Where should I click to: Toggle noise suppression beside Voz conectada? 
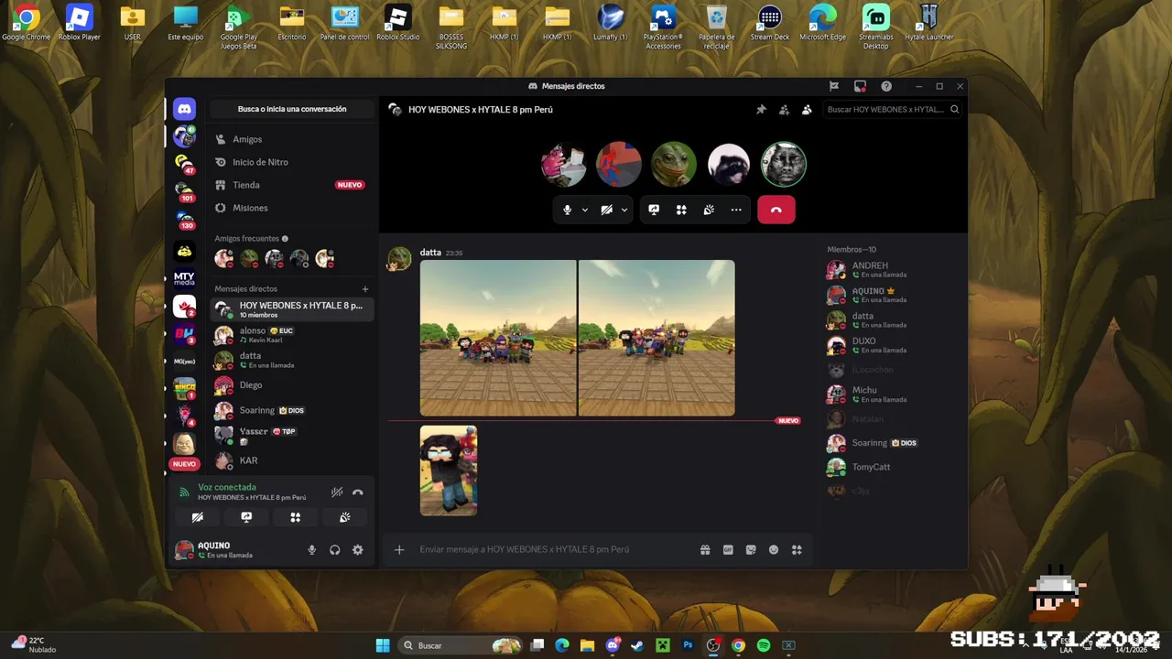[337, 492]
